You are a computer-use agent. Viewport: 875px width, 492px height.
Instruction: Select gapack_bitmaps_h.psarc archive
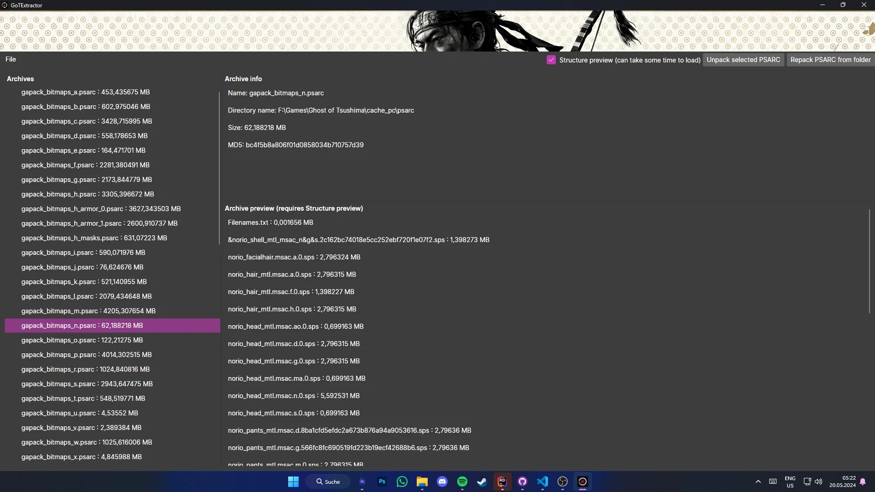[x=112, y=194]
